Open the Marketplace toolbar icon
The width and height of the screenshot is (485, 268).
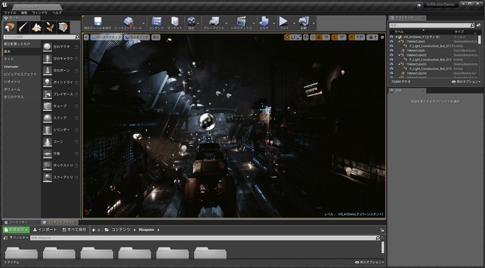[174, 21]
